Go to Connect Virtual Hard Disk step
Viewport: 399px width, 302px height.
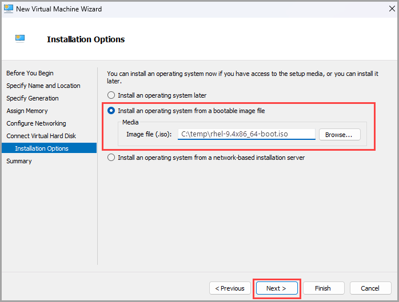click(x=41, y=136)
